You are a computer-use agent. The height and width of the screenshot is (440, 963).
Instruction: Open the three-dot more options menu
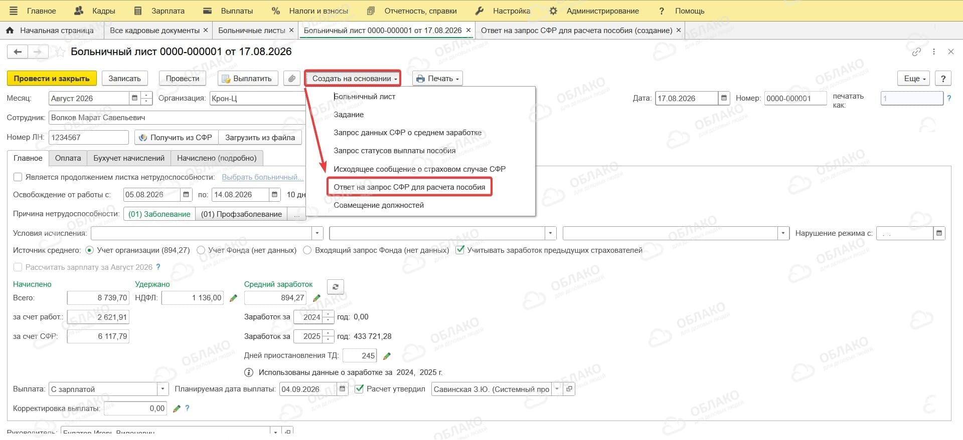[x=933, y=52]
